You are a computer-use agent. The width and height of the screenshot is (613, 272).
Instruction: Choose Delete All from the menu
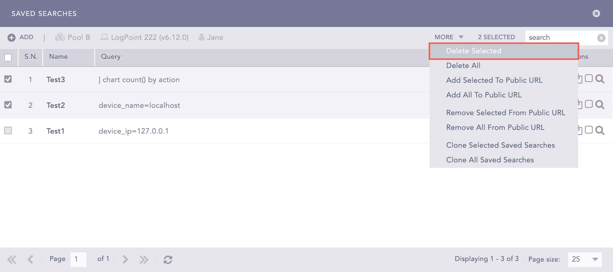pos(504,66)
